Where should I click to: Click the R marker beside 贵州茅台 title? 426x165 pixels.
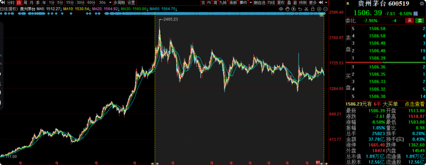click(x=349, y=4)
